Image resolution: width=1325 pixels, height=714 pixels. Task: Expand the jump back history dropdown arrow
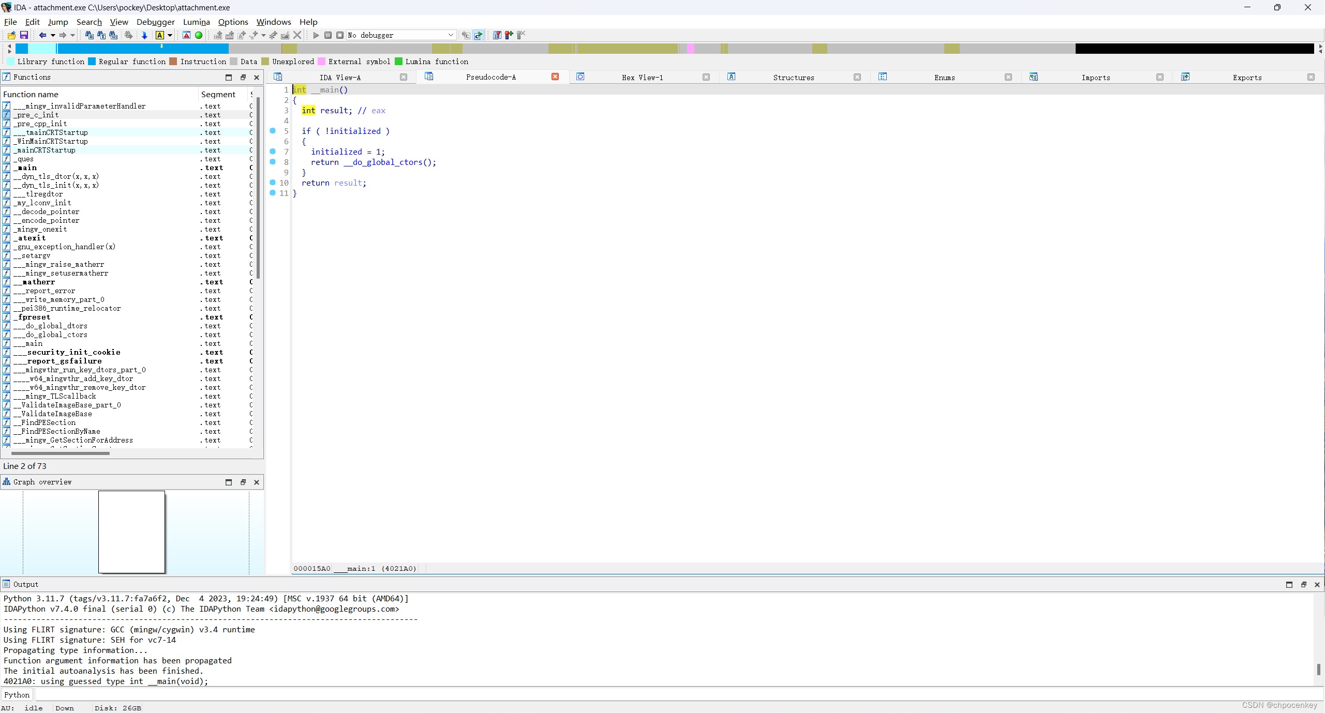point(53,35)
